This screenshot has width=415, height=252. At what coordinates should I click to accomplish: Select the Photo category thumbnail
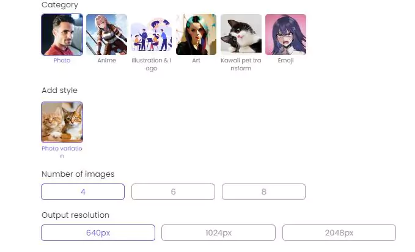(62, 34)
